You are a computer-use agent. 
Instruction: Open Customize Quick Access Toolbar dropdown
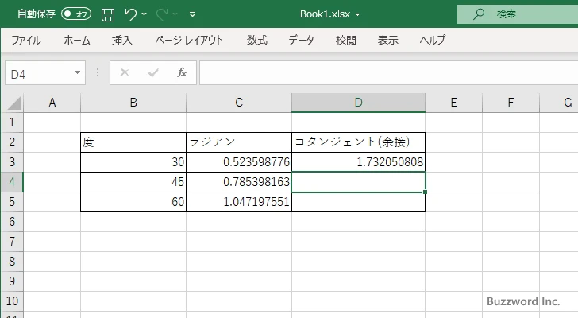click(x=192, y=14)
